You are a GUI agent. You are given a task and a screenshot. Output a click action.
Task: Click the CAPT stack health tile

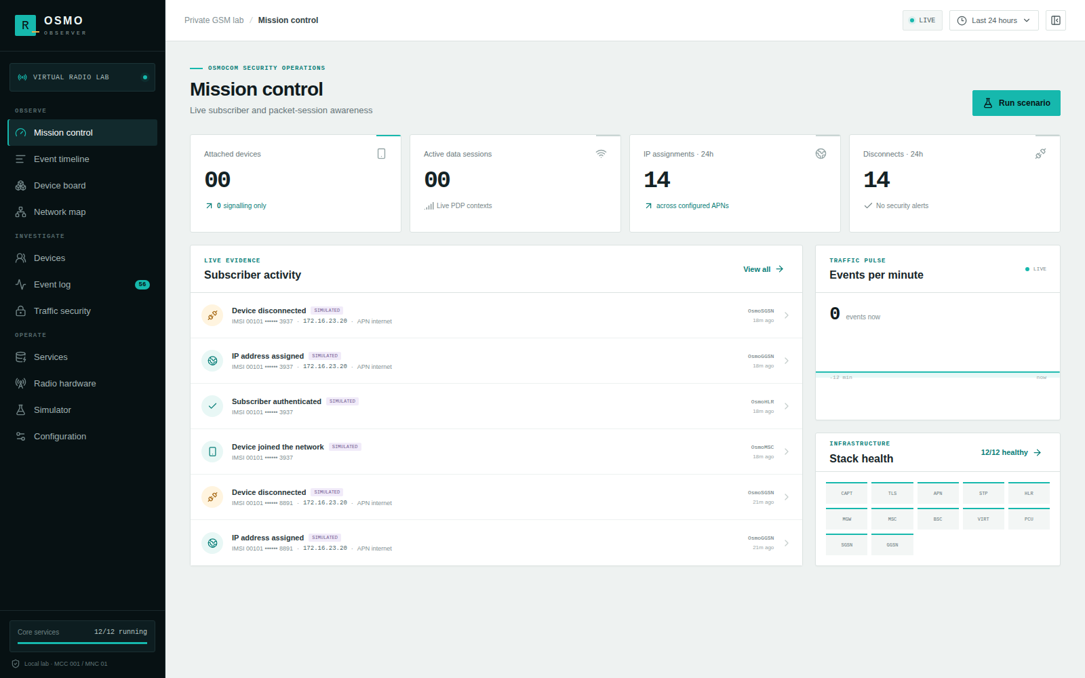(x=847, y=493)
